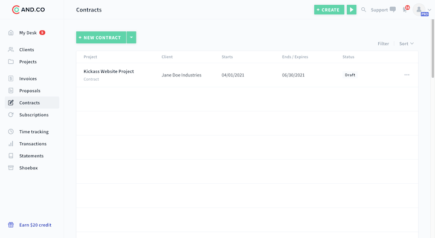The width and height of the screenshot is (435, 238).
Task: Open the My Desk home icon
Action: [11, 33]
